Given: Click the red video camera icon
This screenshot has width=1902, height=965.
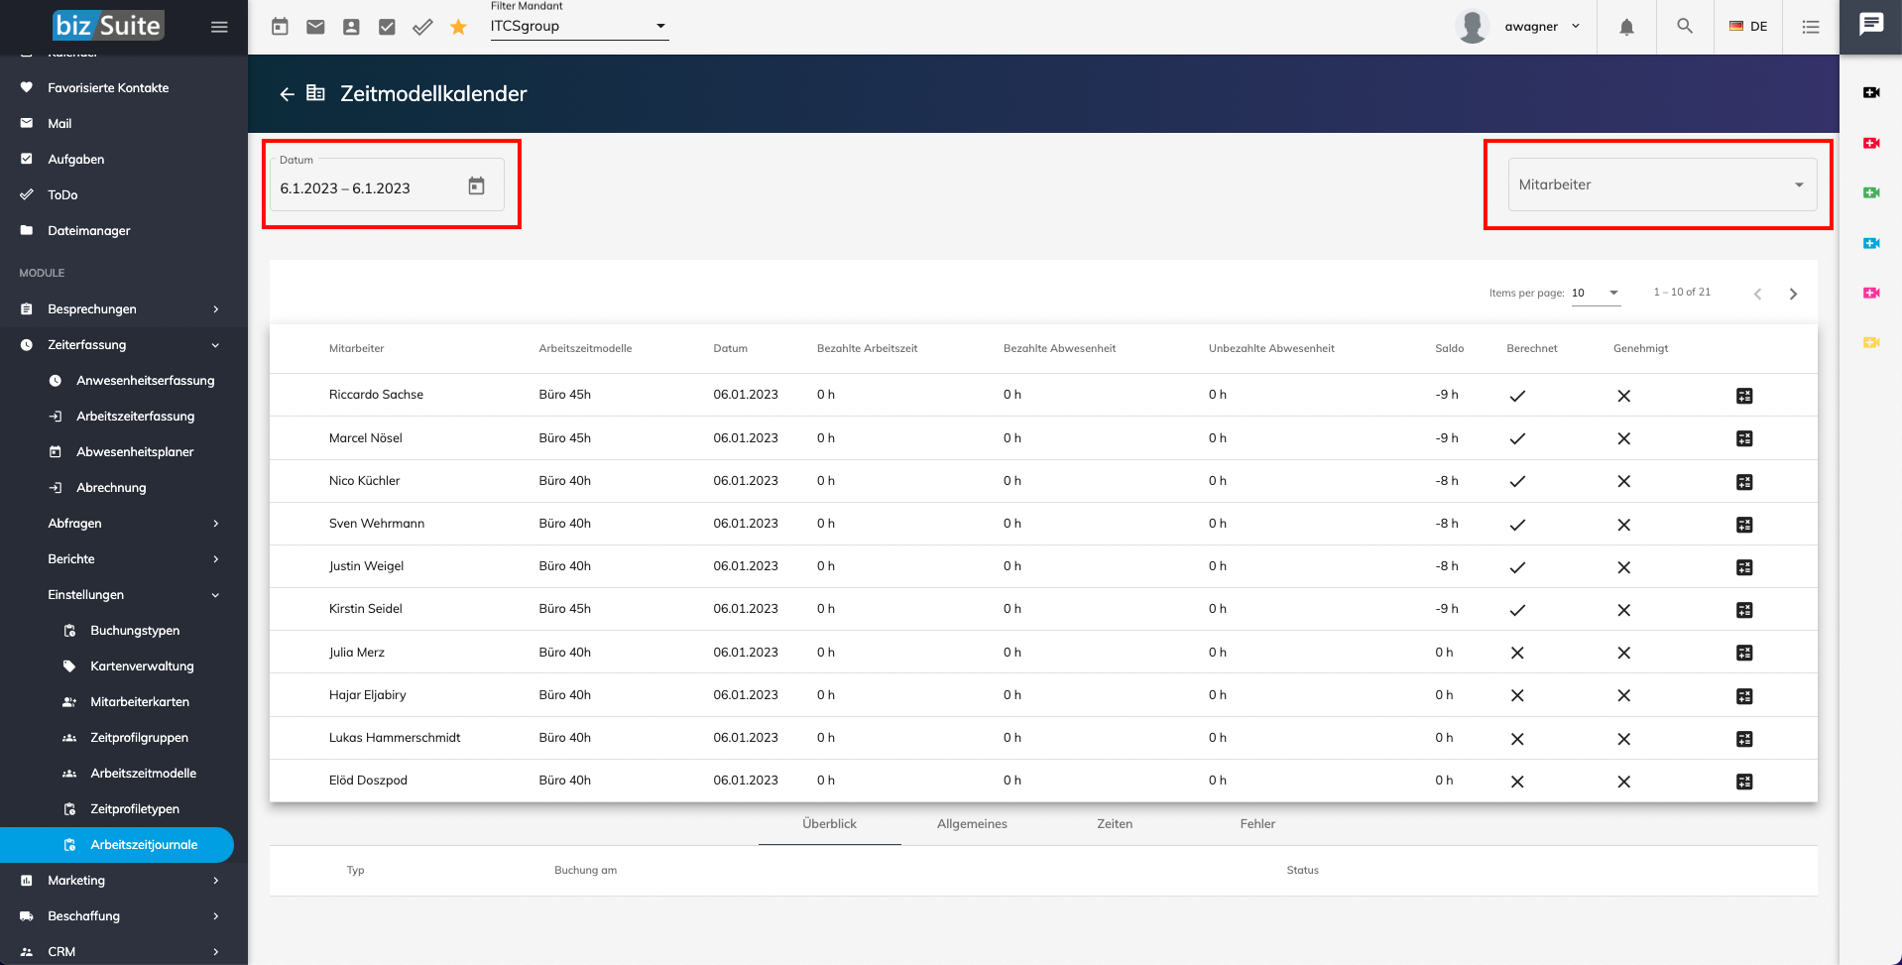Looking at the screenshot, I should [1871, 143].
